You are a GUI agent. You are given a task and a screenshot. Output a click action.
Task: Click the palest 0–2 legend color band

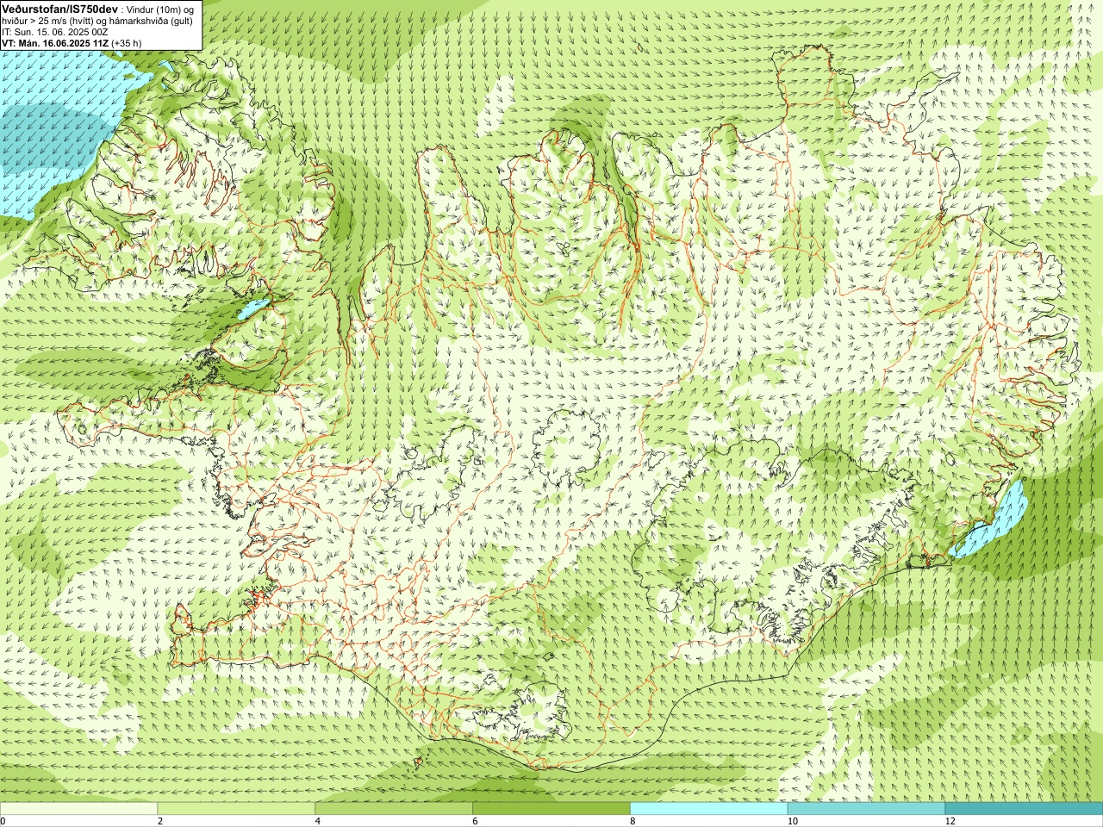click(x=78, y=809)
